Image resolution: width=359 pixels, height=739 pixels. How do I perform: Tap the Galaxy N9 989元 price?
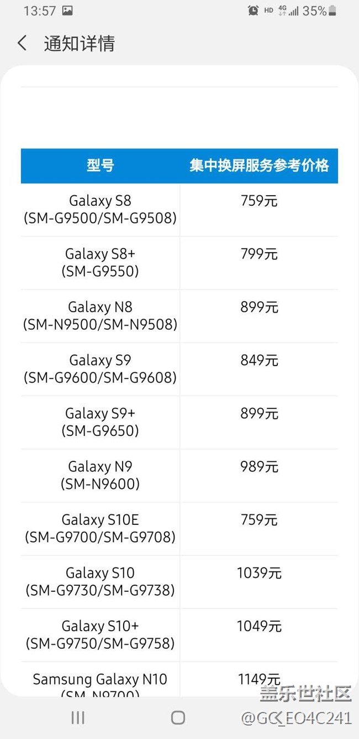(259, 467)
